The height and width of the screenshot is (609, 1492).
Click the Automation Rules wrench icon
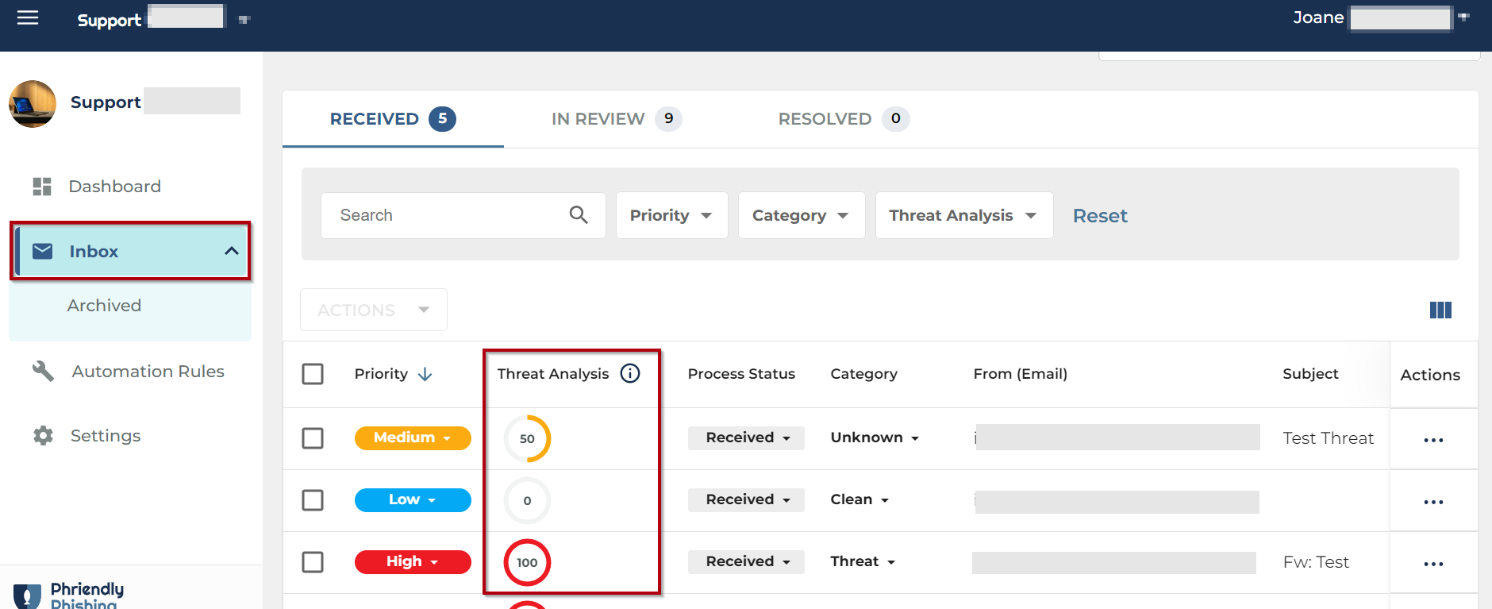click(43, 371)
